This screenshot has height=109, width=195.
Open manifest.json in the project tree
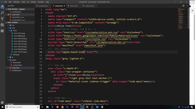point(17,71)
